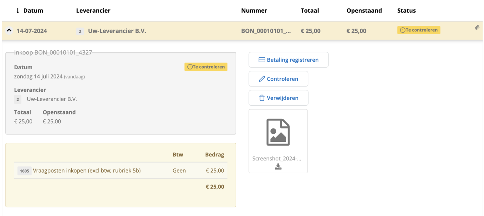Click the yellow Te controleren badge in the detail panel
The image size is (484, 216).
[206, 67]
